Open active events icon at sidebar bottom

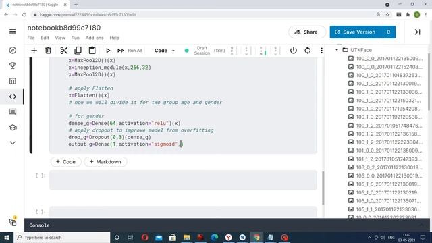pyautogui.click(x=13, y=222)
